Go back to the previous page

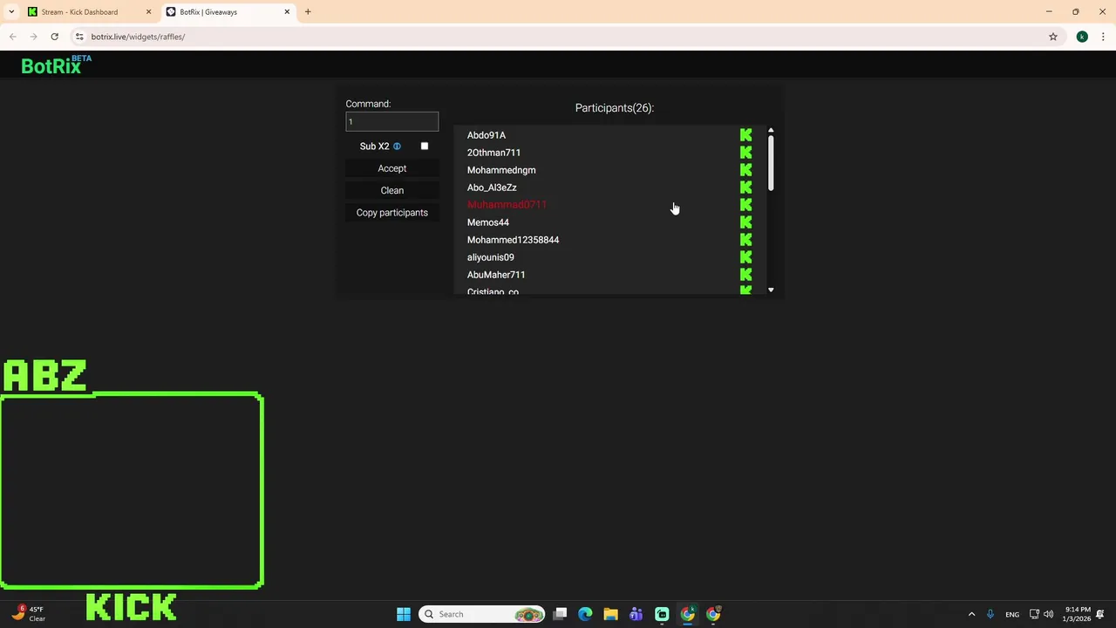pyautogui.click(x=12, y=37)
